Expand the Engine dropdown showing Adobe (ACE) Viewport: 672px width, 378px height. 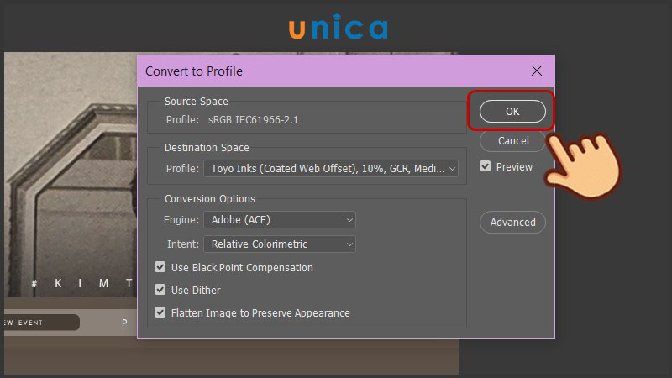coord(279,220)
